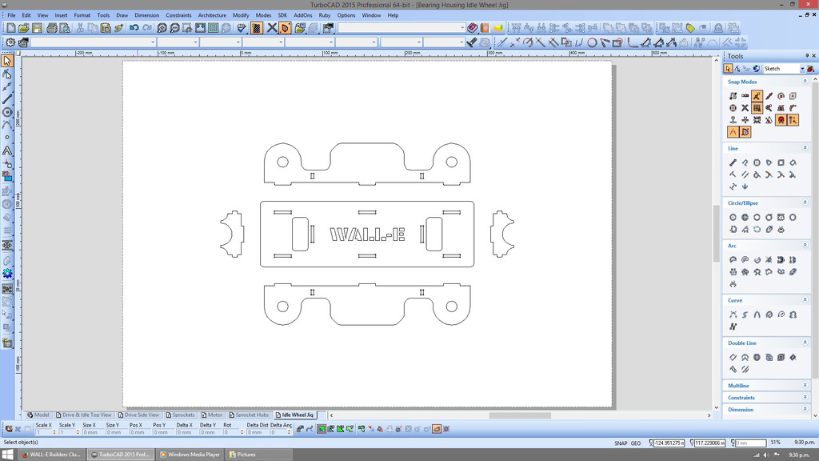
Task: Expand the Constraints section
Action: coord(805,397)
